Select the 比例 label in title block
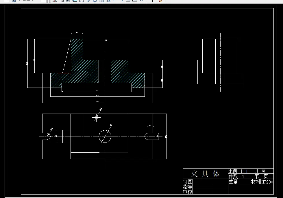Viewport: 283px width, 198px height. [x=233, y=171]
